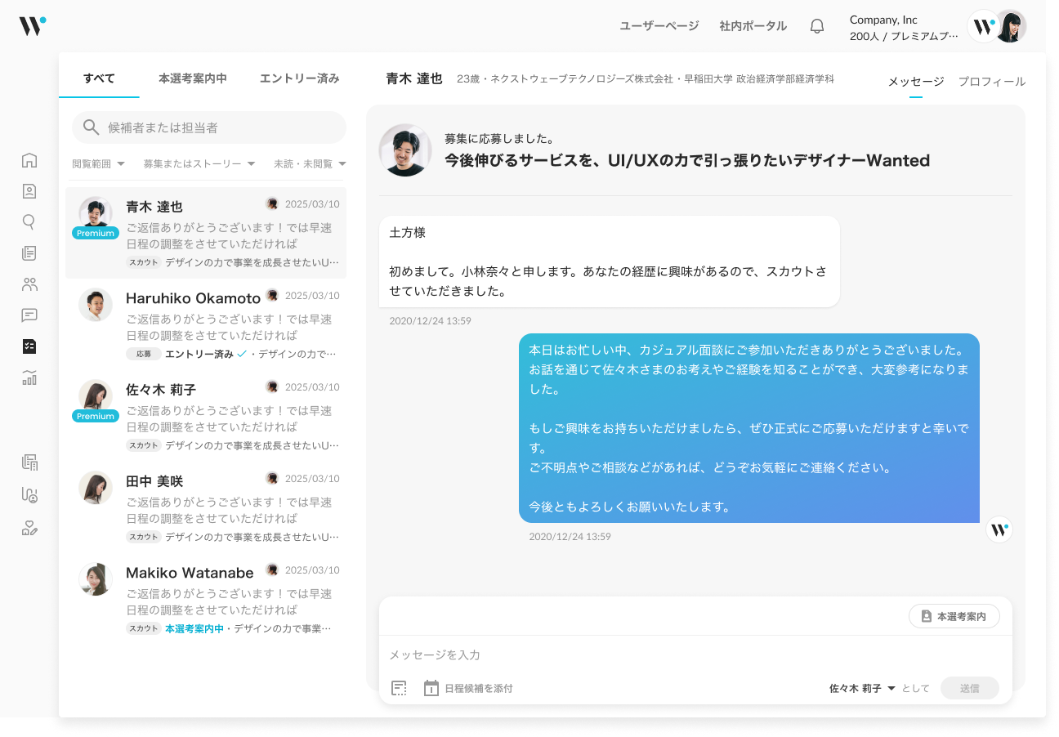This screenshot has height=737, width=1059.
Task: Open sender selector showing 佐々木 莉子
Action: coord(862,689)
